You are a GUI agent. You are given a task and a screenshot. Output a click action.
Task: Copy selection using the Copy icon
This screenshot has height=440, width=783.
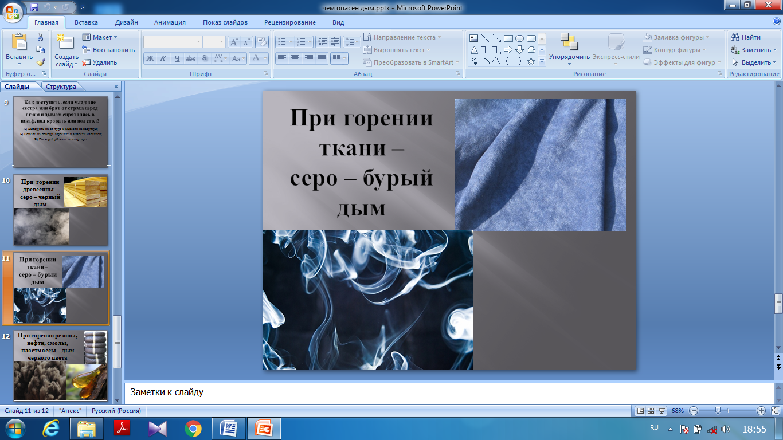point(41,50)
